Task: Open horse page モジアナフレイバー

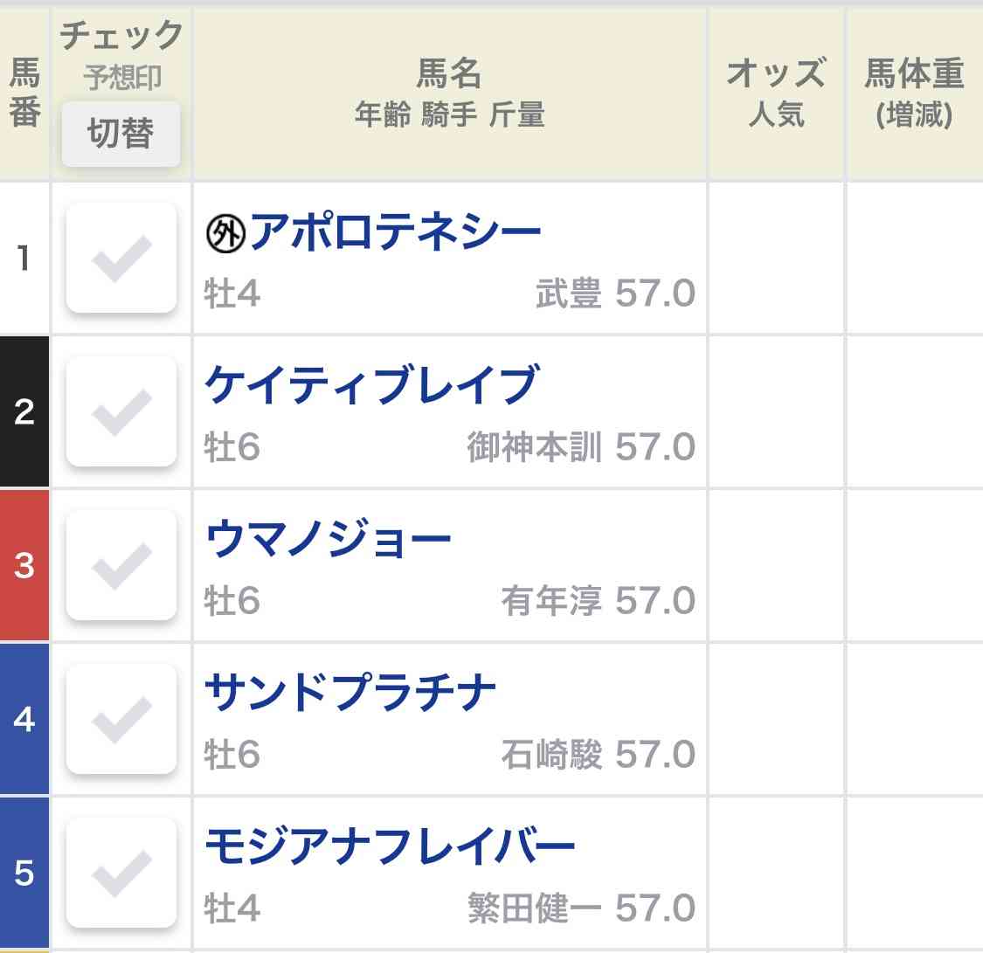Action: (390, 846)
